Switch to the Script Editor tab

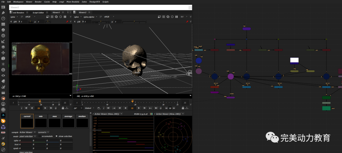pyautogui.click(x=38, y=12)
